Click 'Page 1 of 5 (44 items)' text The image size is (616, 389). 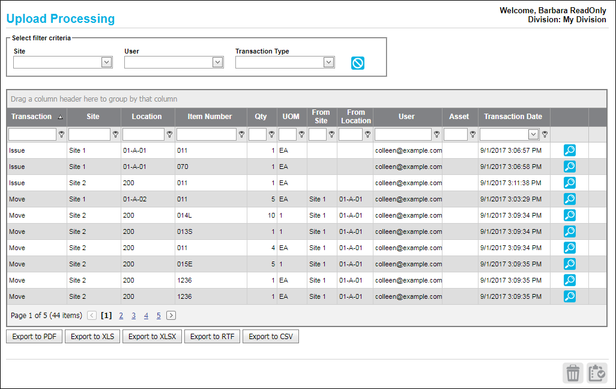(x=46, y=316)
